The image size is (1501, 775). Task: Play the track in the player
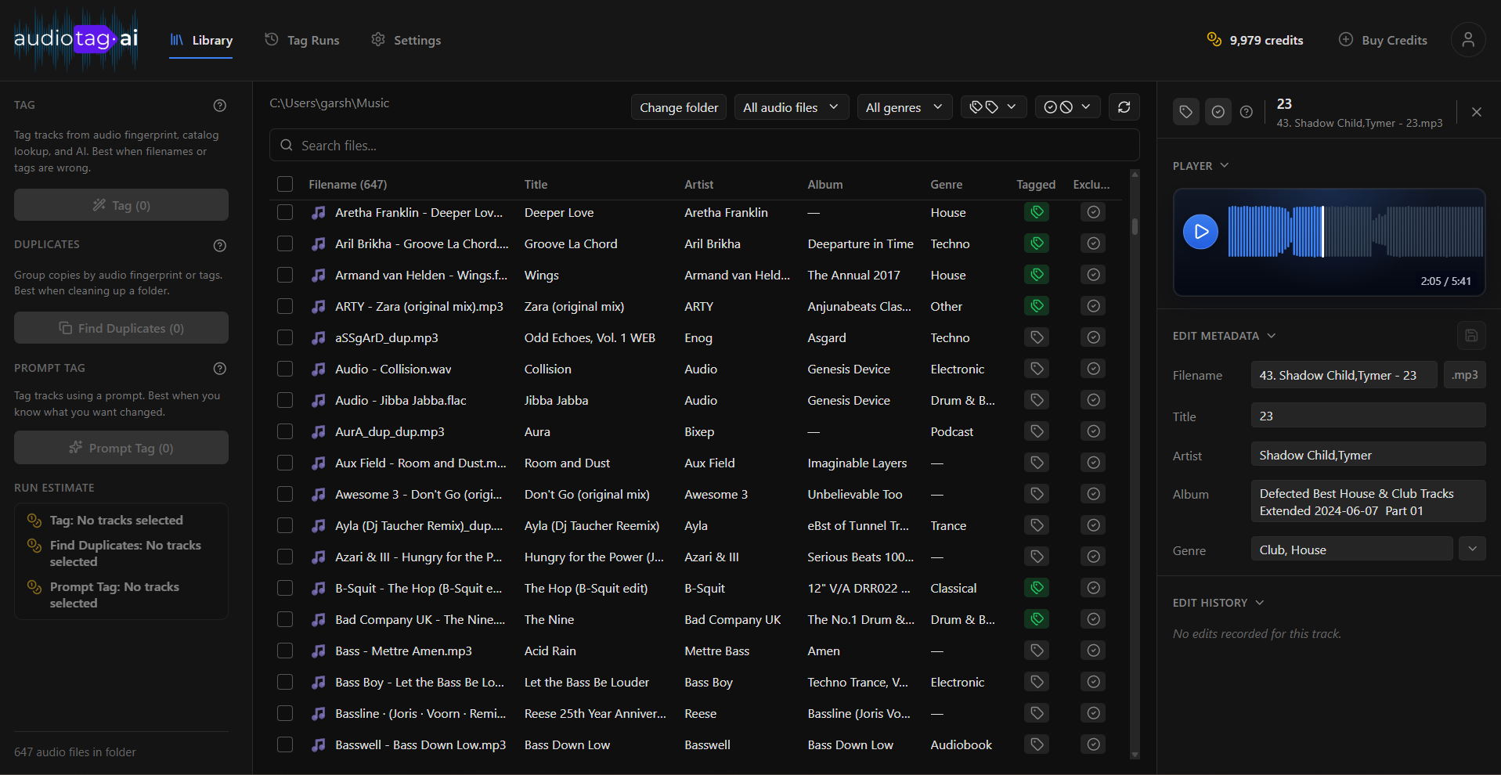click(x=1200, y=232)
